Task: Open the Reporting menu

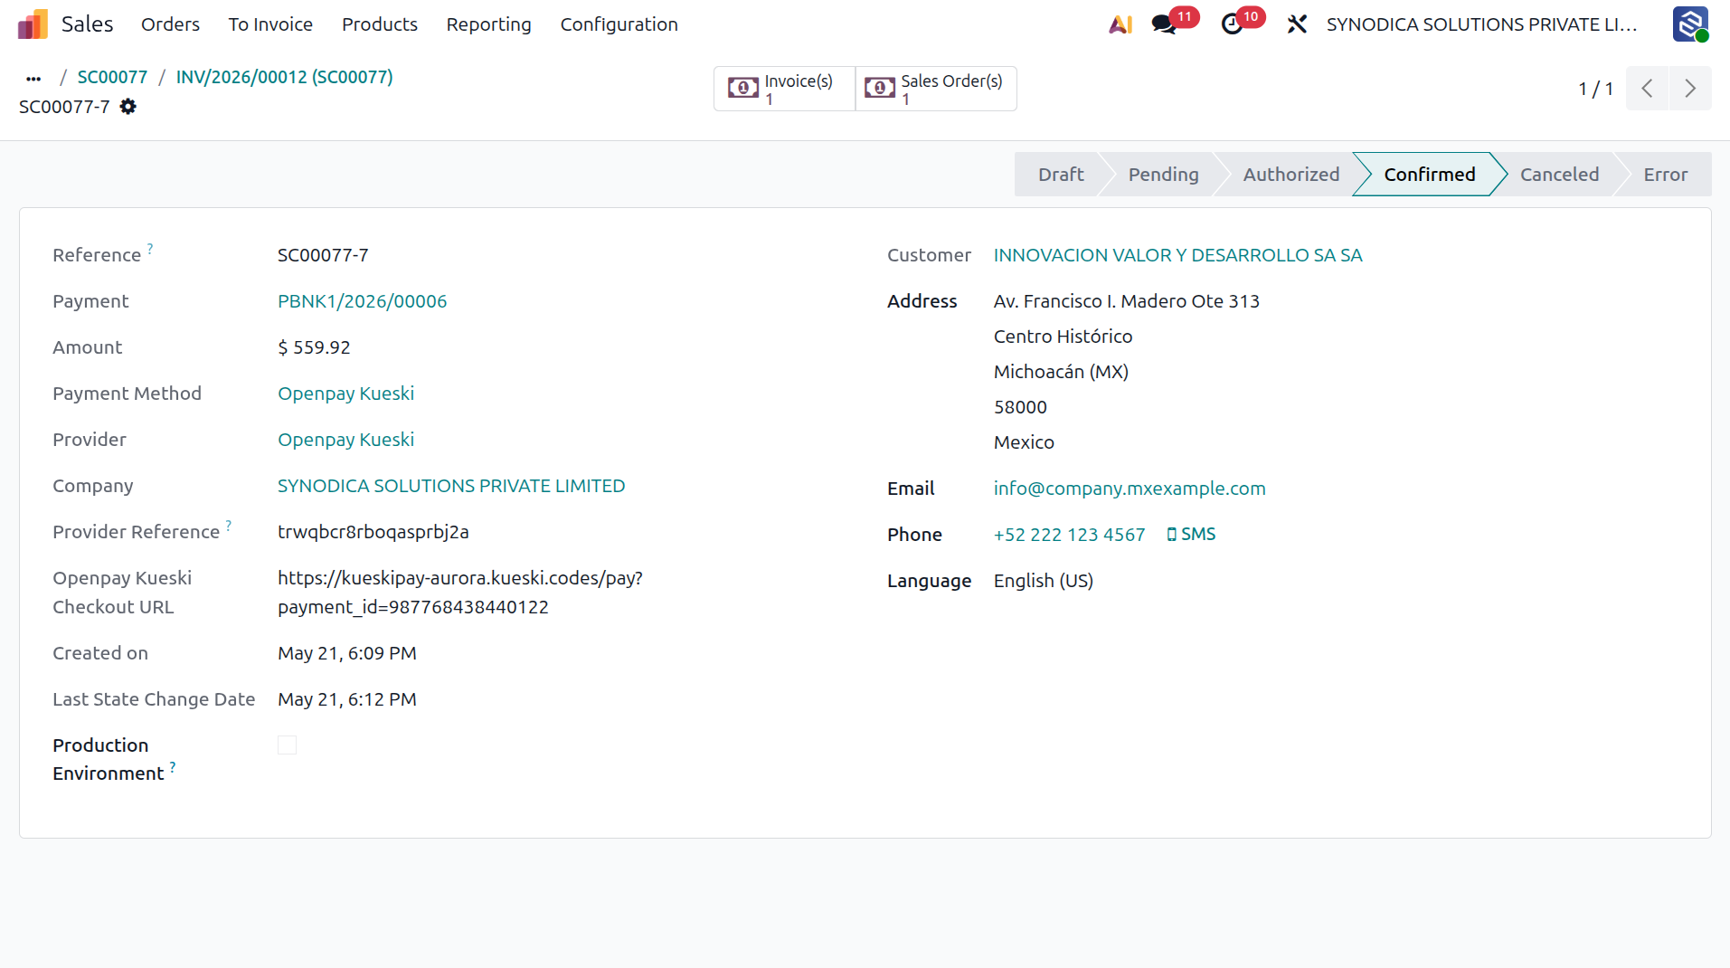Action: point(488,24)
